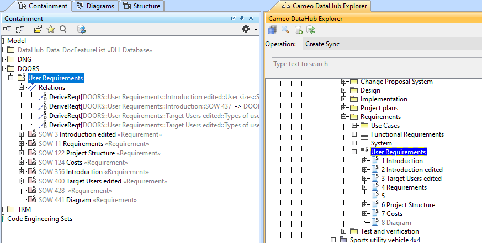Click the Type text to search field

coord(375,64)
